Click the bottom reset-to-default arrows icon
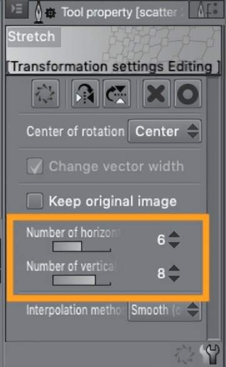Viewport: 226px width, 367px height. click(x=185, y=355)
